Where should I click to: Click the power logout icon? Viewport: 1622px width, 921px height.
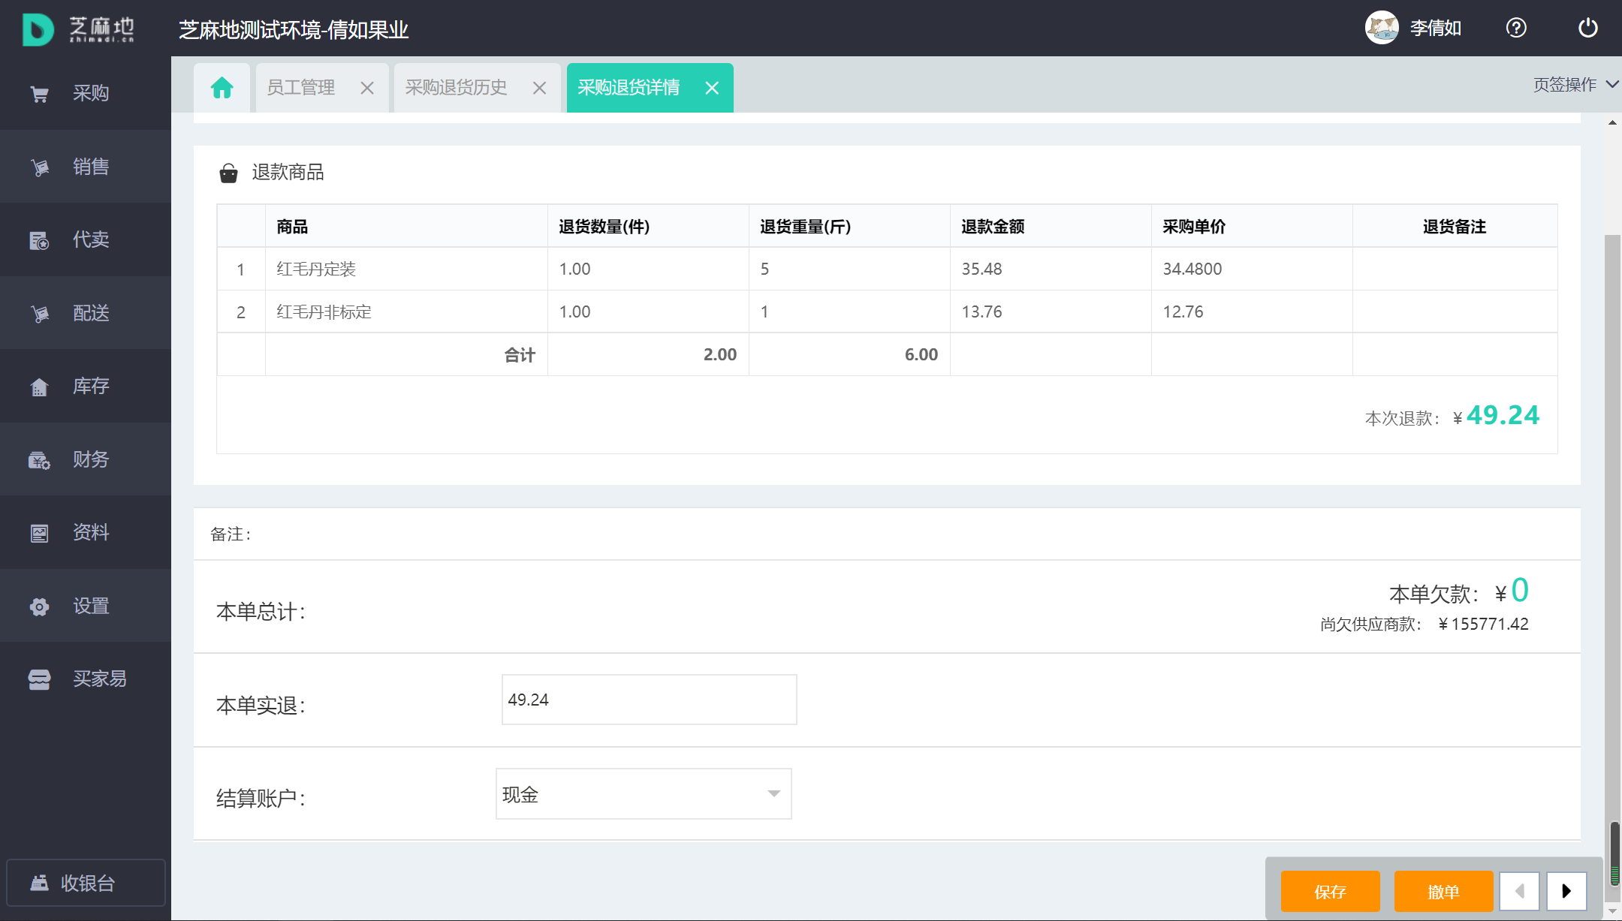1587,28
